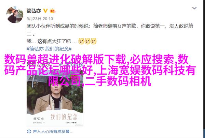Open the 5月23日 20:10 timestamp link
The image size is (205, 138).
(x=40, y=19)
